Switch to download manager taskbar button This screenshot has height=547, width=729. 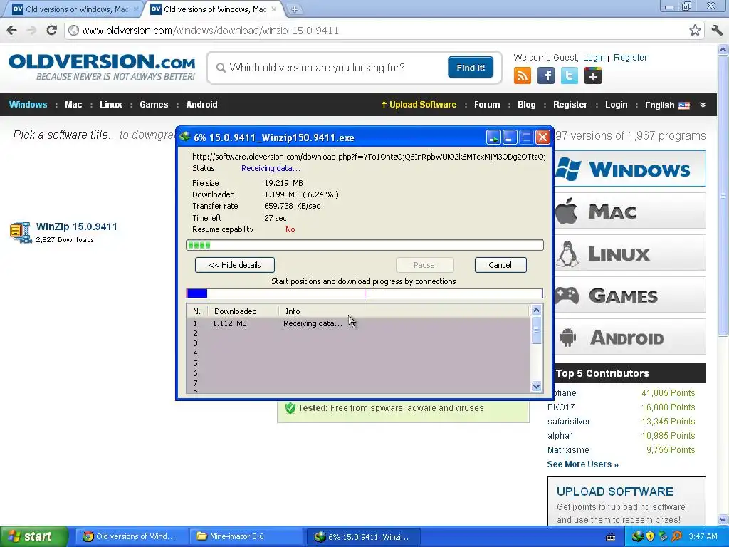click(x=363, y=536)
